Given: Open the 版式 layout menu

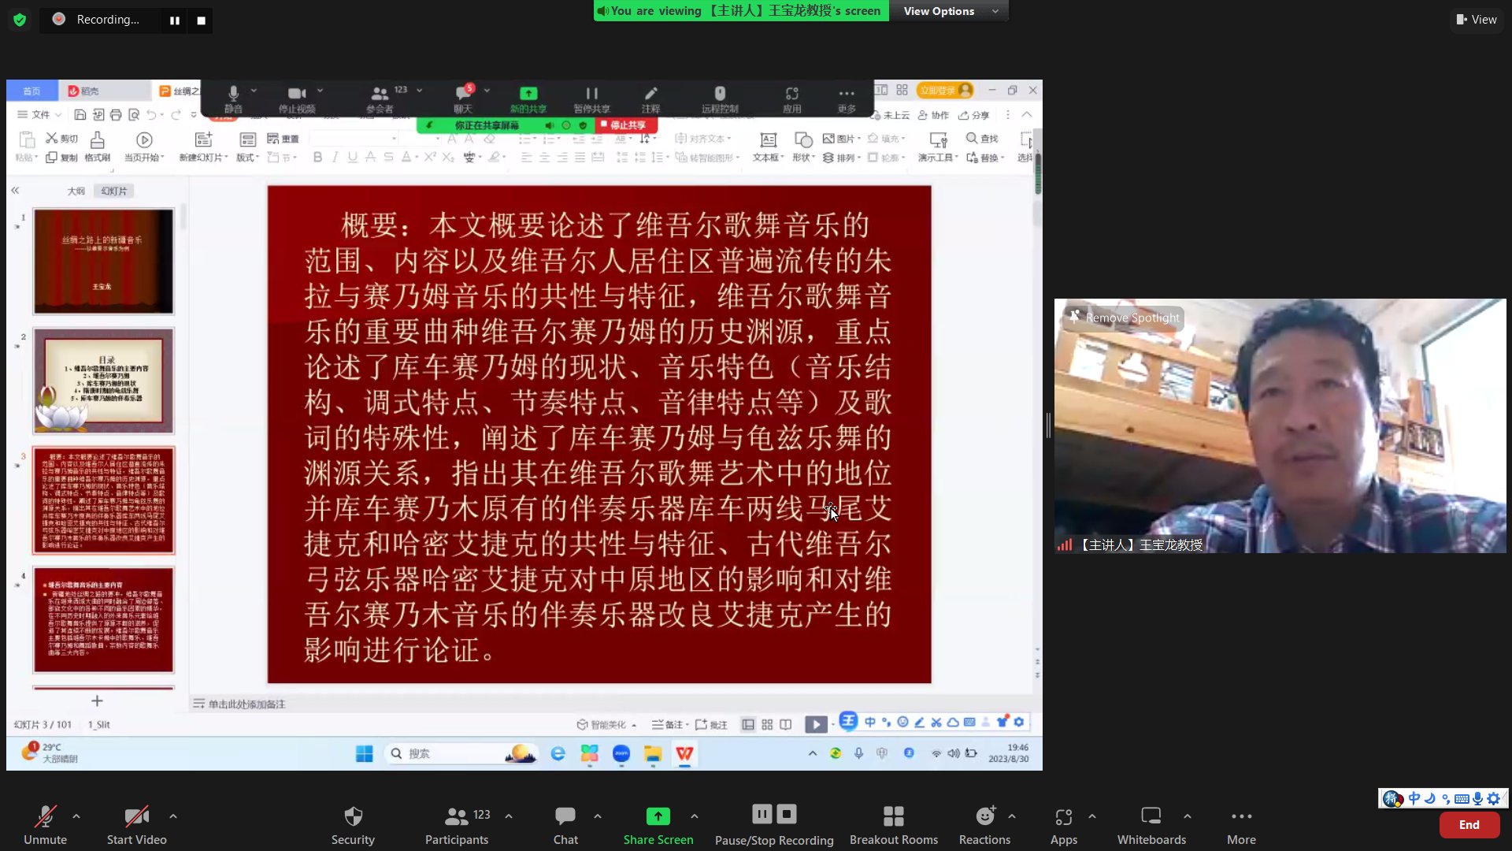Looking at the screenshot, I should (247, 147).
